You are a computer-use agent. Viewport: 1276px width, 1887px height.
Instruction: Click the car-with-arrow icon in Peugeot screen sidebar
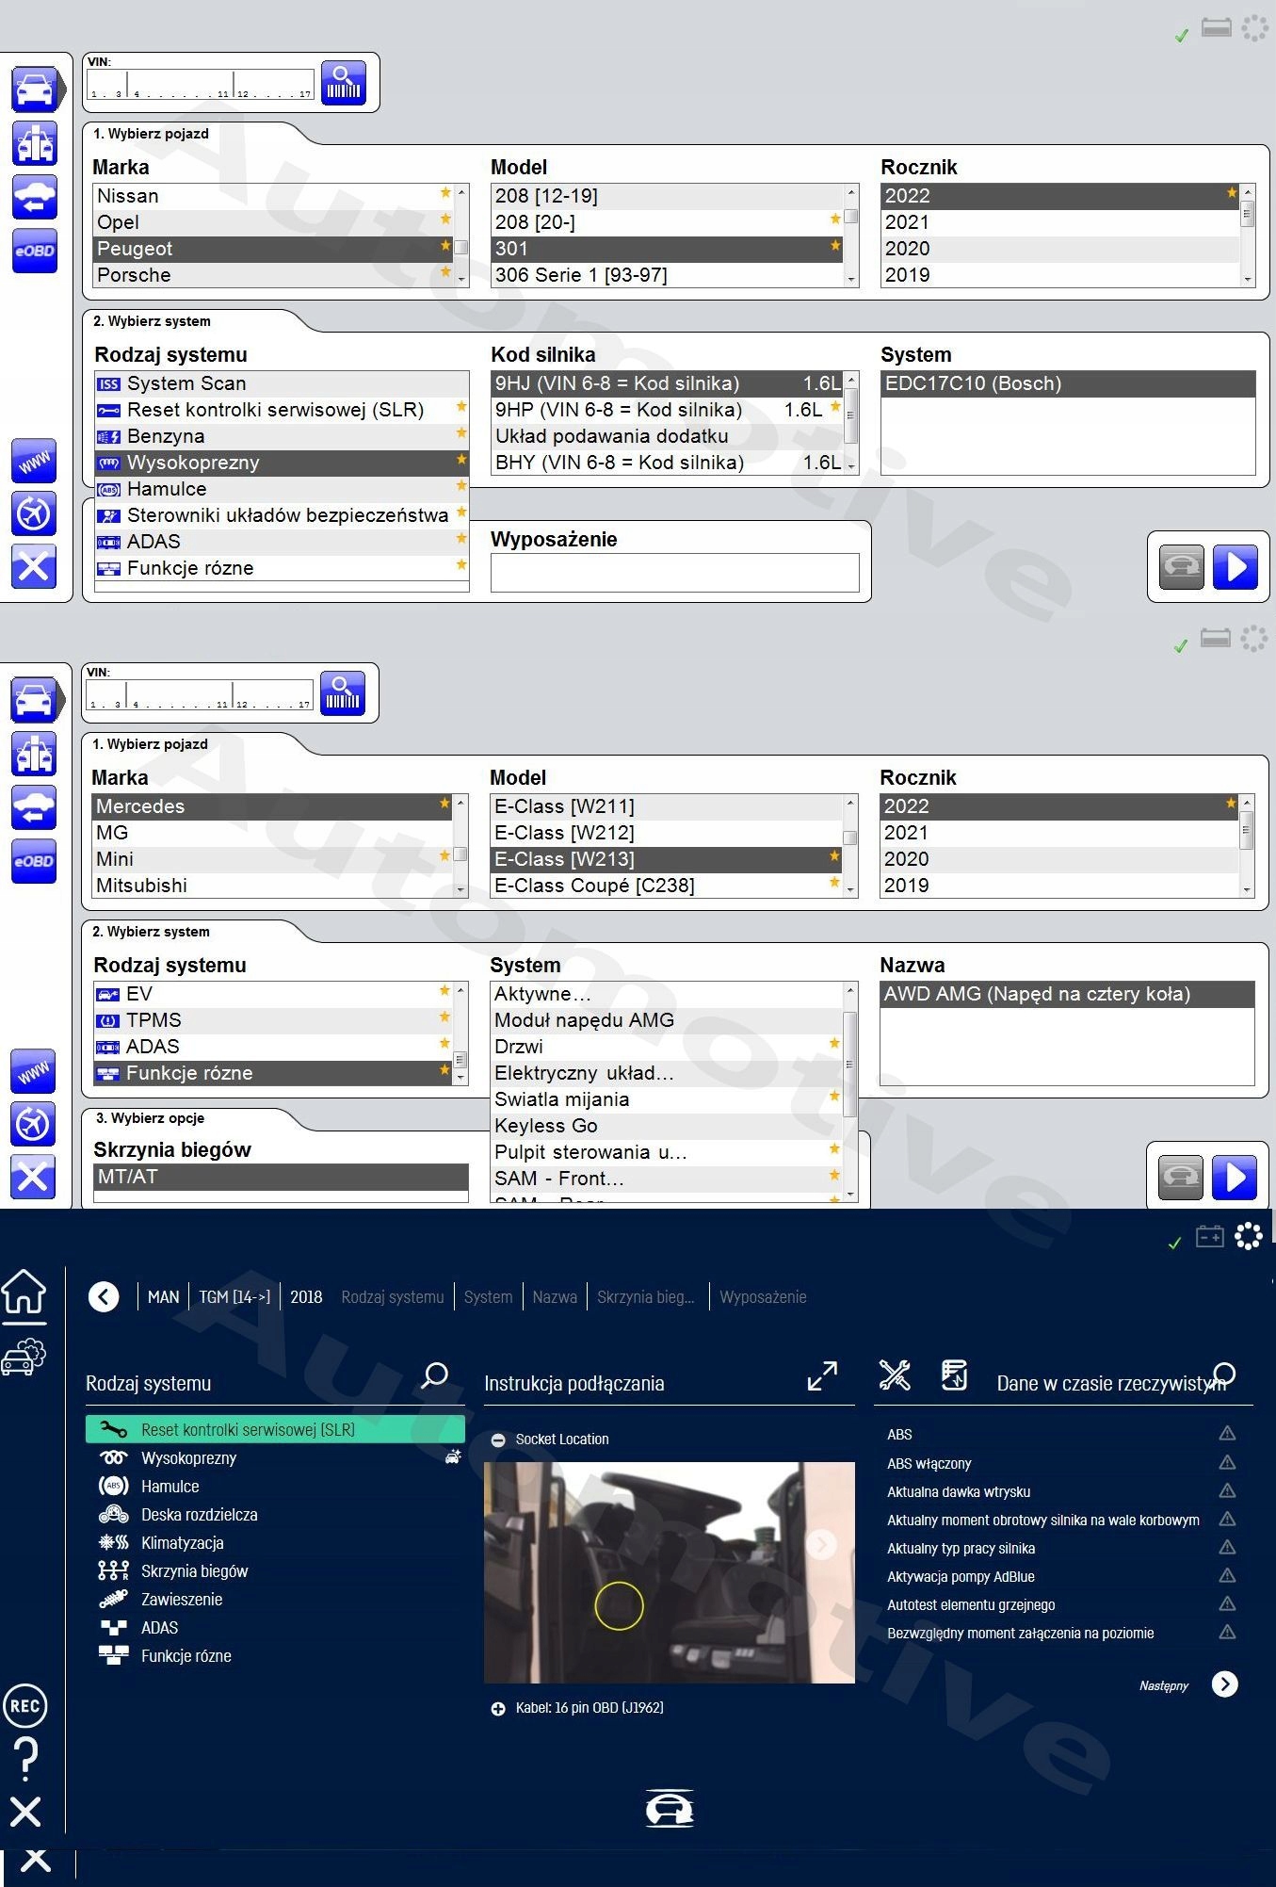35,198
